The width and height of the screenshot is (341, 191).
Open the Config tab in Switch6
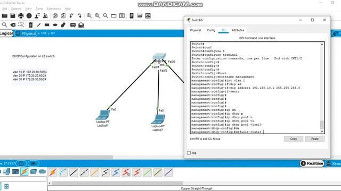pyautogui.click(x=211, y=30)
